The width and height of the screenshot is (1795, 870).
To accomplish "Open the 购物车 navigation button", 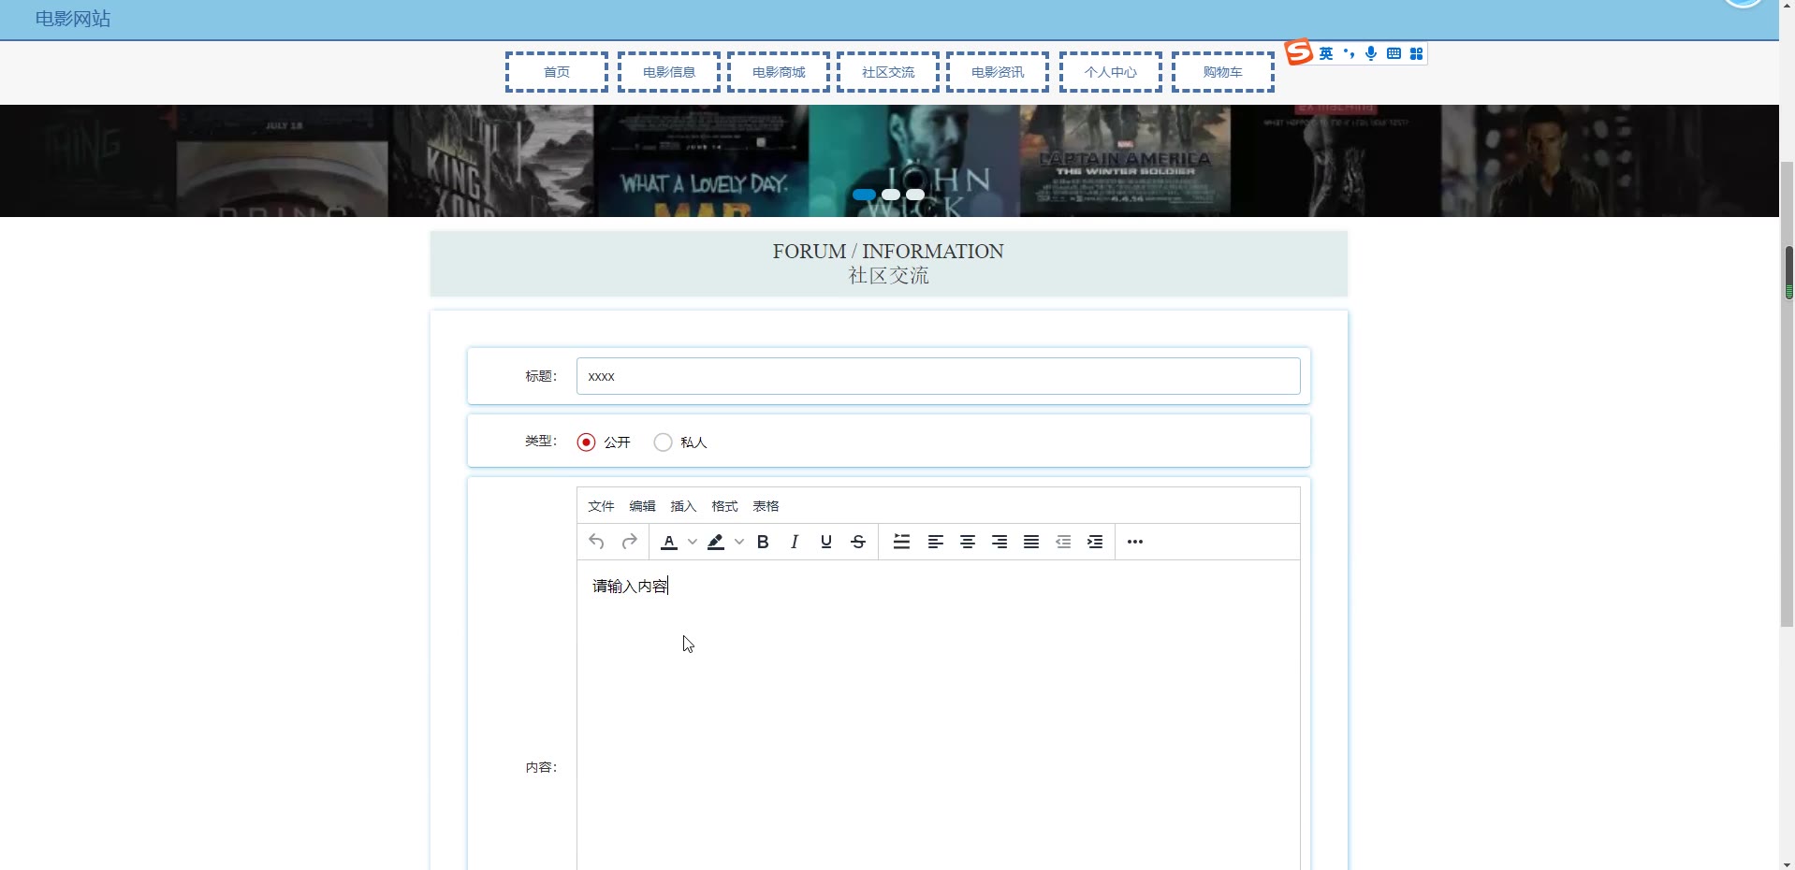I will (x=1223, y=72).
